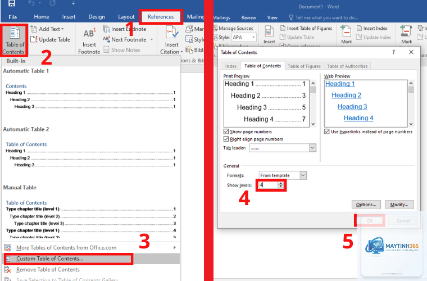Image resolution: width=427 pixels, height=281 pixels.
Task: Click the Print Preview scrollbar up arrow
Action: (313, 83)
